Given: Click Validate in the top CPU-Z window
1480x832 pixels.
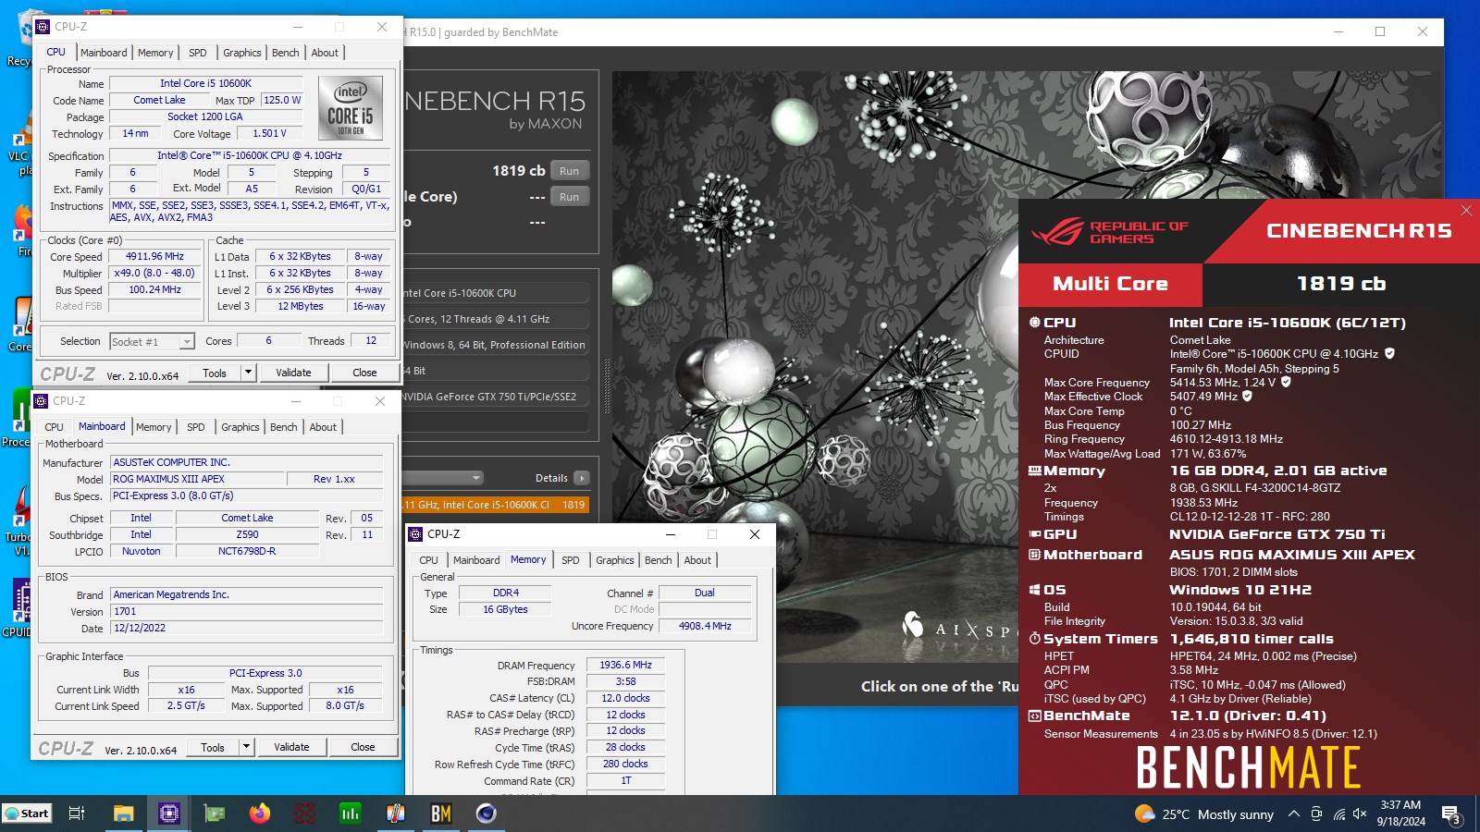Looking at the screenshot, I should pos(293,373).
